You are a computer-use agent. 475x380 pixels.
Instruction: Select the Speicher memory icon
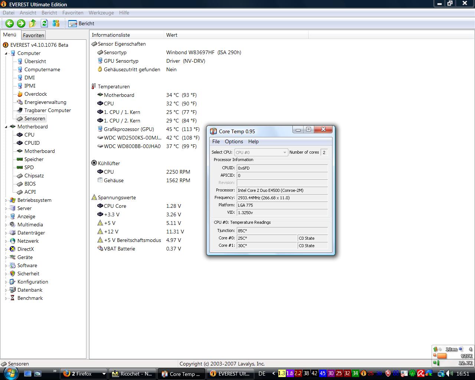pos(20,159)
